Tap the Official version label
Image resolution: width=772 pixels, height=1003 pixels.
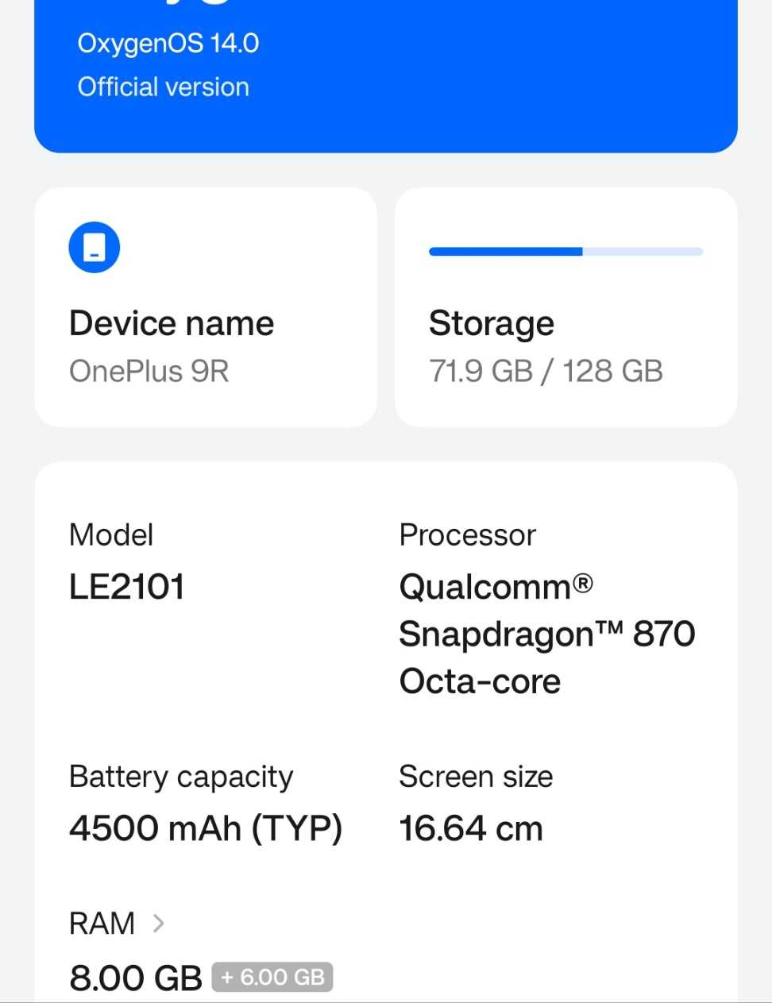click(164, 87)
